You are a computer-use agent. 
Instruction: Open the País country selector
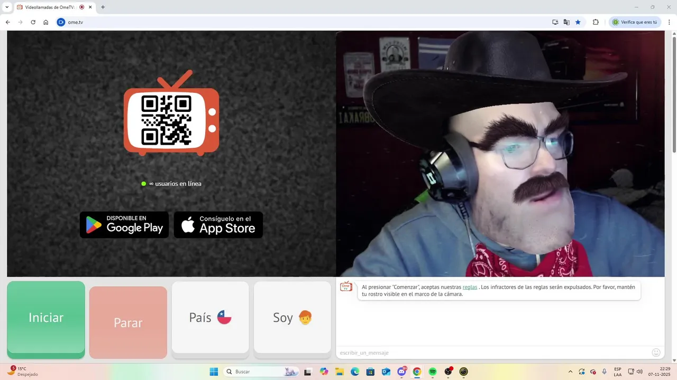pyautogui.click(x=210, y=318)
